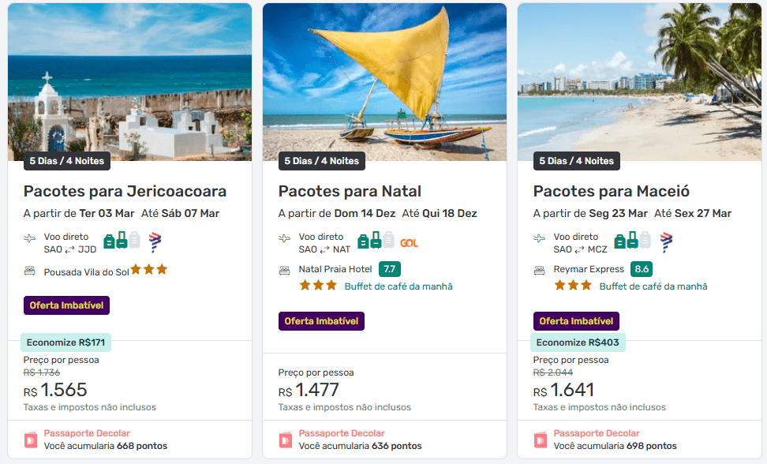Image resolution: width=767 pixels, height=464 pixels.
Task: Click the 7.7 rating badge for Natal Praia Hotel
Action: 390,269
